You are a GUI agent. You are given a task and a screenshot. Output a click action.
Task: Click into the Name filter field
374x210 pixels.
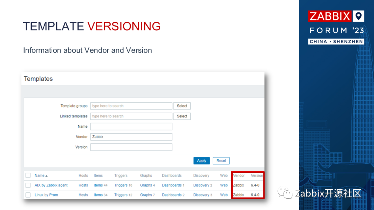131,126
